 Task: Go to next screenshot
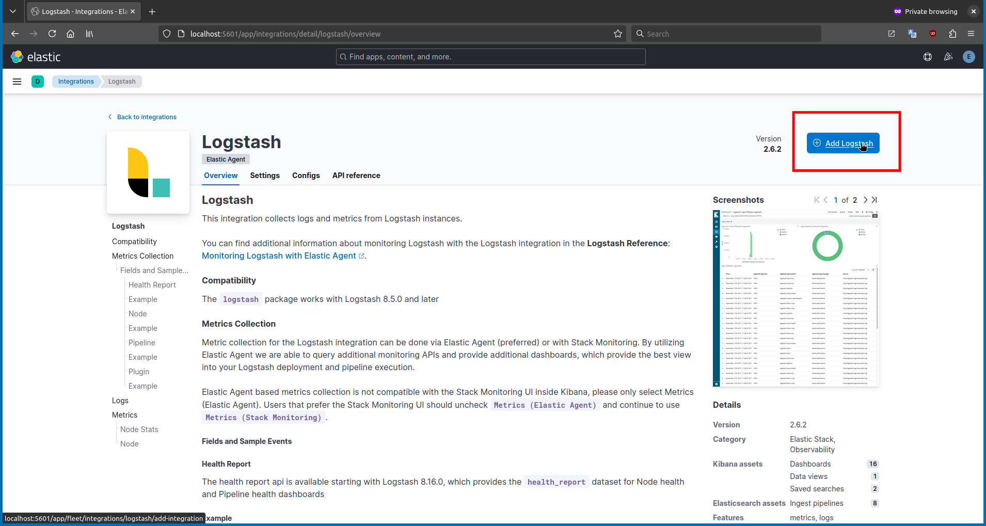click(x=865, y=200)
